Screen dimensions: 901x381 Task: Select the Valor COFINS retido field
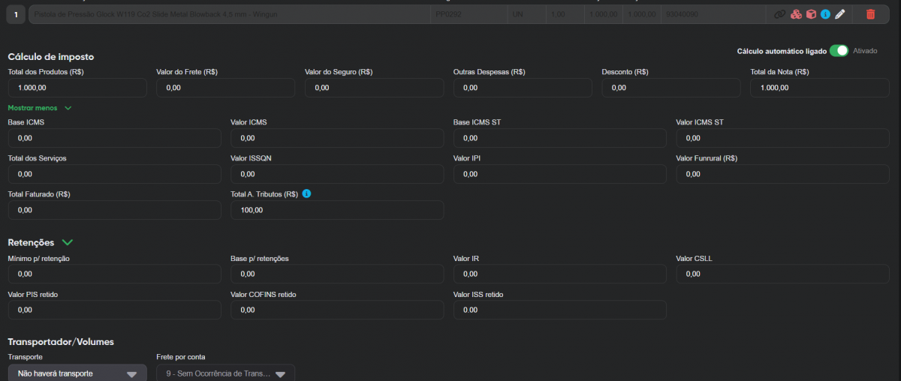click(x=336, y=310)
